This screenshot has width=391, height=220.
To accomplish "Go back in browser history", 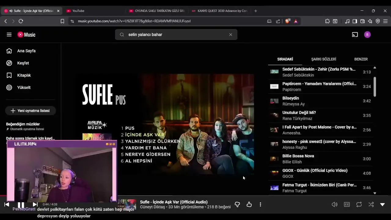I will pyautogui.click(x=5, y=21).
